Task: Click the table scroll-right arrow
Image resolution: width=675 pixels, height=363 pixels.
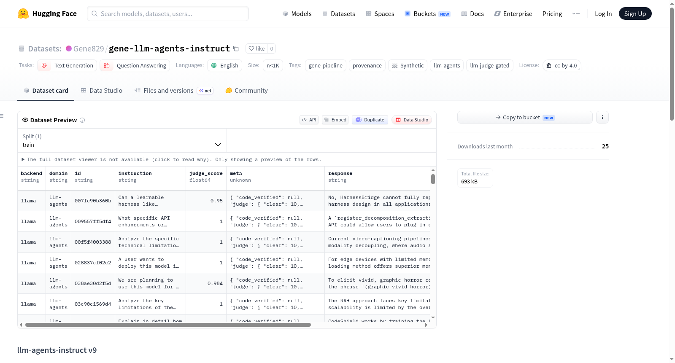Action: pos(426,325)
